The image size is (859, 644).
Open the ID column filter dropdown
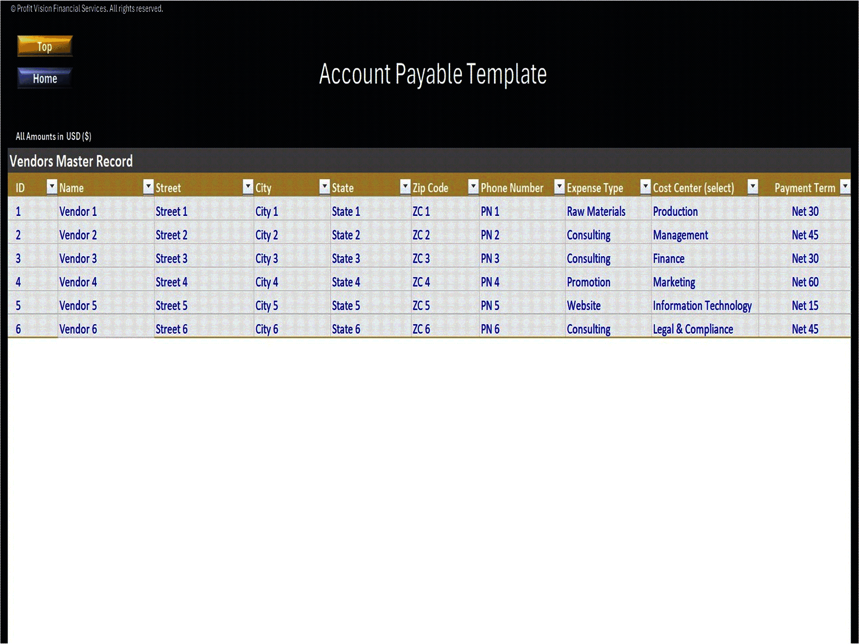click(52, 186)
